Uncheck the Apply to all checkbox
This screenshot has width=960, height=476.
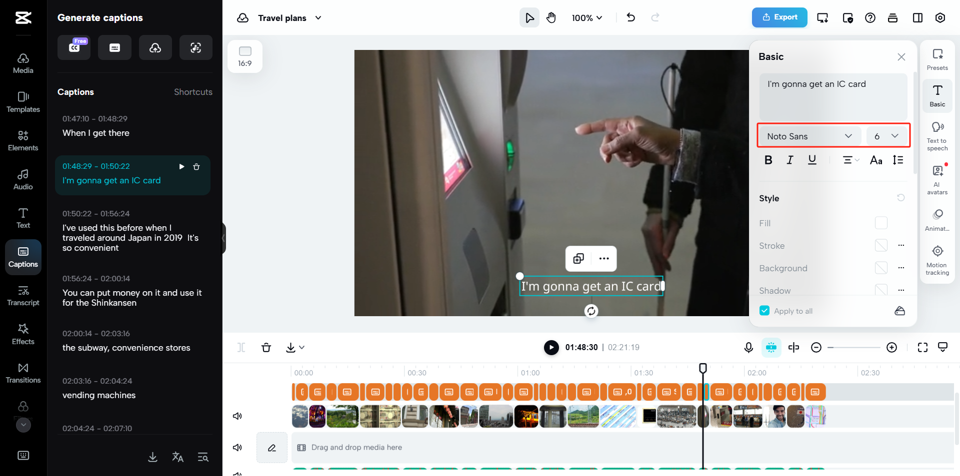click(x=764, y=311)
